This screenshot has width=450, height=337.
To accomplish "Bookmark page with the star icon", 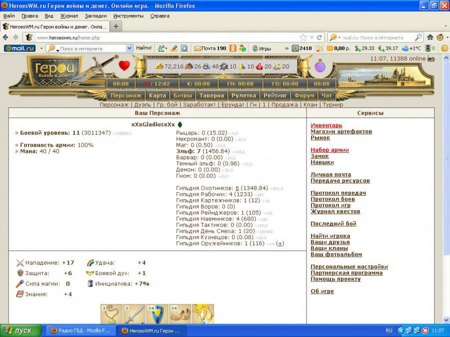I will pyautogui.click(x=303, y=37).
